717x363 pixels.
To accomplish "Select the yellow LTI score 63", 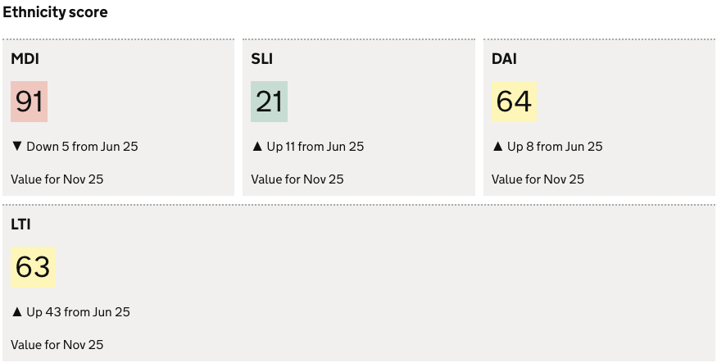I will [x=33, y=267].
